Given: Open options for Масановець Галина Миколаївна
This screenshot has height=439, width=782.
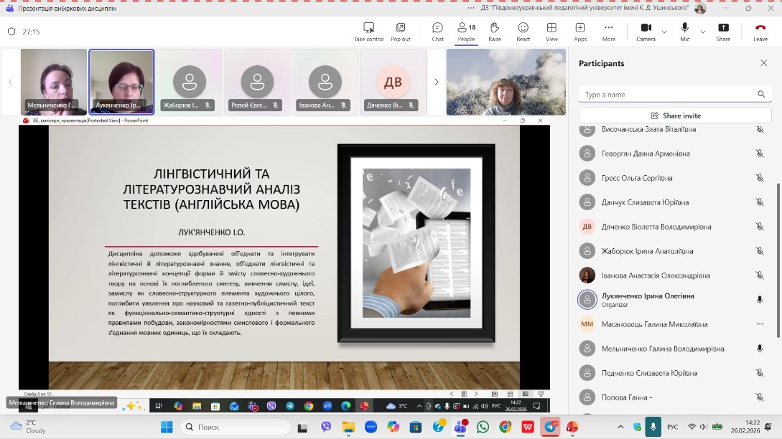Looking at the screenshot, I should click(760, 324).
